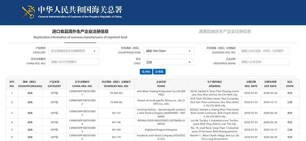Open the overseas manufacturers registration tab
The width and height of the screenshot is (306, 141).
[80, 34]
